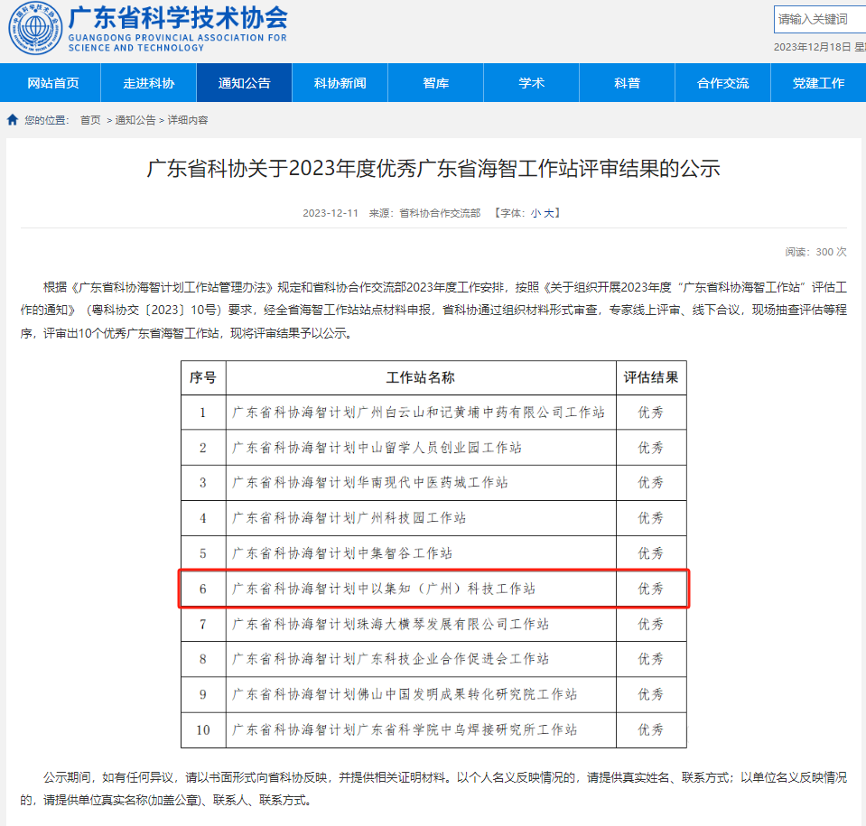
Task: Select row 8 广东科技企业合作促进会工作站
Action: pyautogui.click(x=433, y=659)
